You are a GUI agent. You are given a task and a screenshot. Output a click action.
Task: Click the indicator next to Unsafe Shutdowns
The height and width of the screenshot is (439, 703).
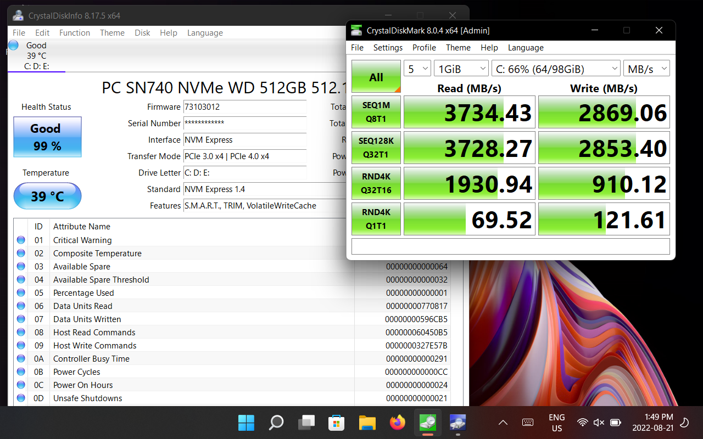pos(20,398)
